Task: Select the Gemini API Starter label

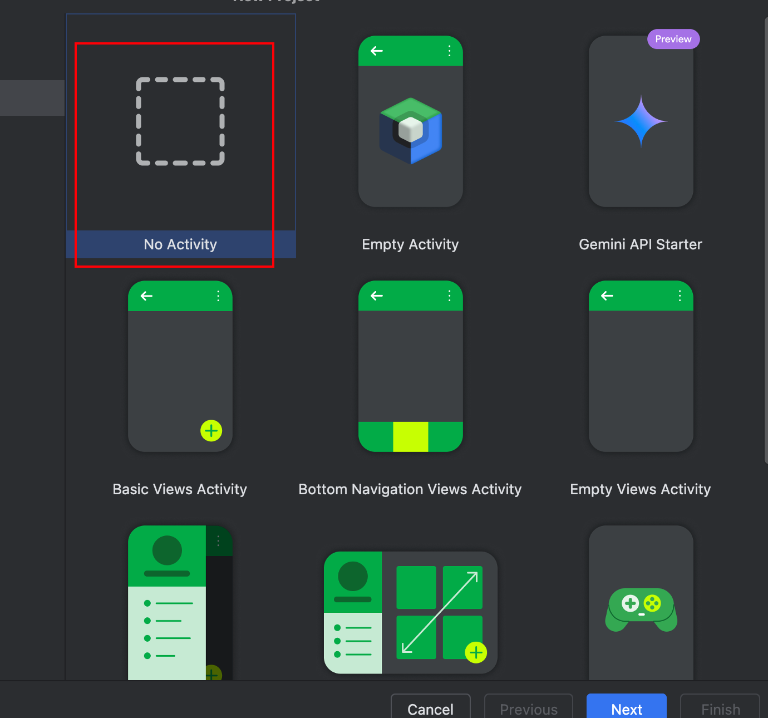Action: [641, 244]
